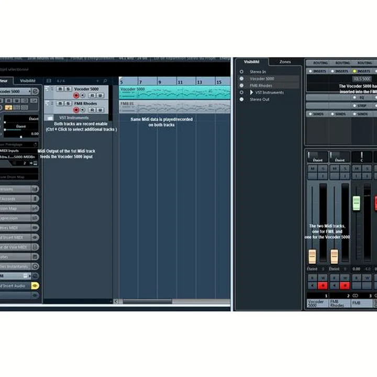Viewport: 377px width, 377px height.
Task: Select the FM8 channel name label in the mixer
Action: click(x=362, y=303)
